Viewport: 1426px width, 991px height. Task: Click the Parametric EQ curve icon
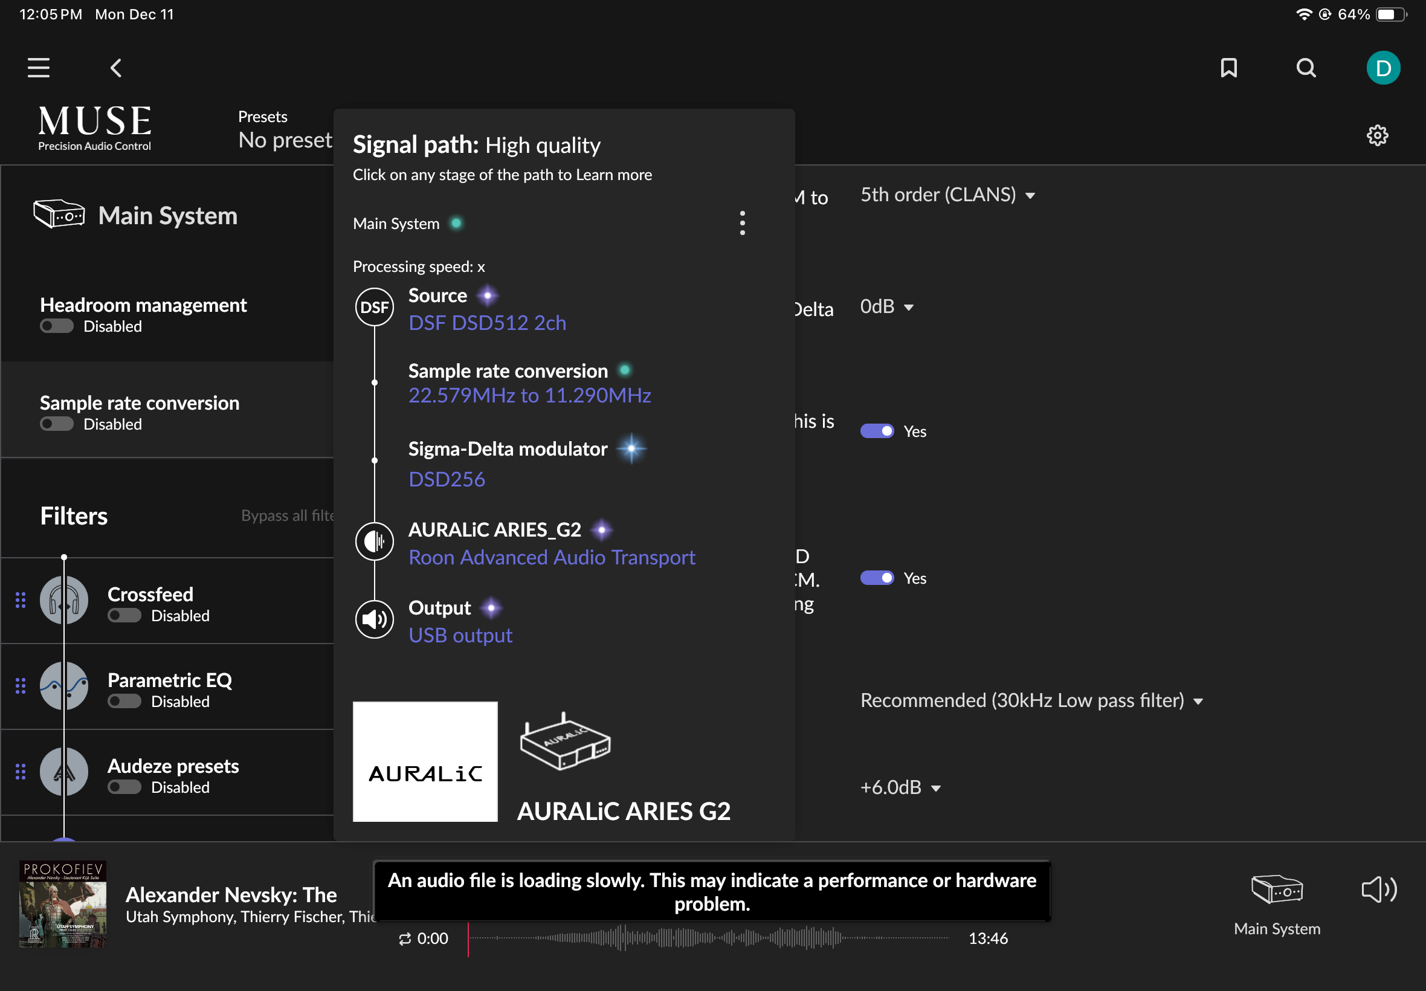[64, 686]
